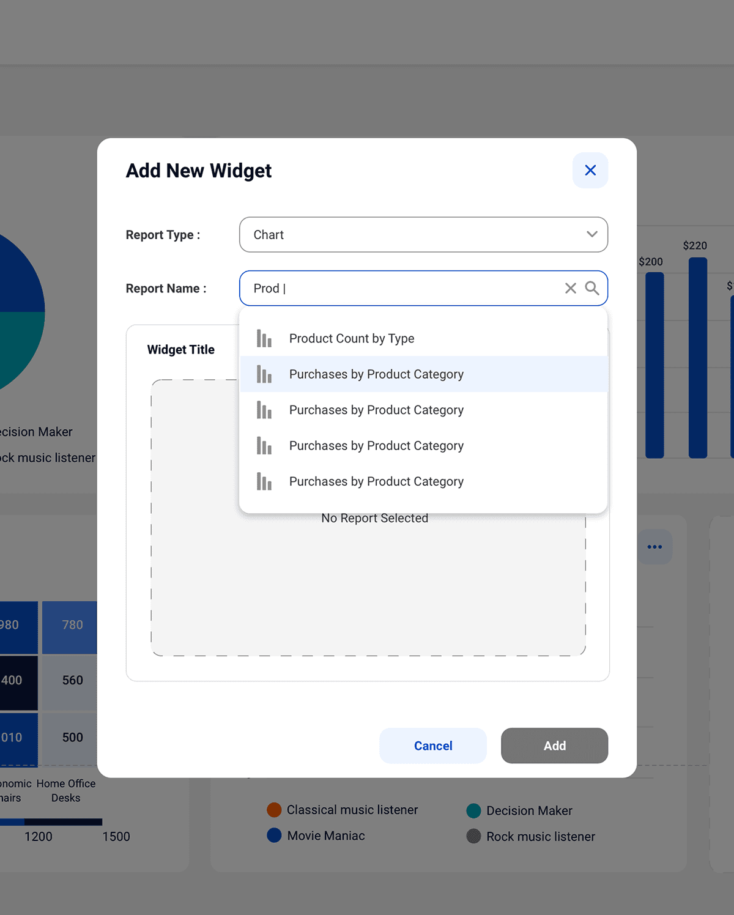
Task: Click Classical music listener orange legend dot
Action: (x=274, y=810)
